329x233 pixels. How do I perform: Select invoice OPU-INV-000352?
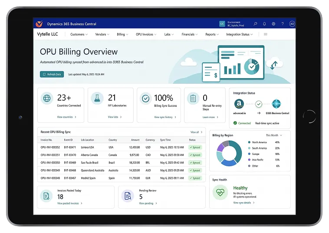pos(50,148)
